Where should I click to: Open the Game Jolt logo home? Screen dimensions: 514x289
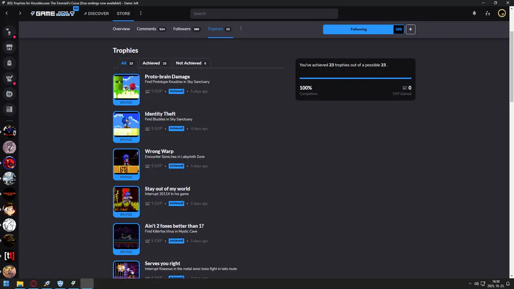point(53,14)
